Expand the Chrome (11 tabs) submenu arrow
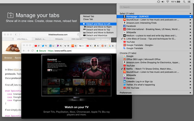 tap(190, 53)
